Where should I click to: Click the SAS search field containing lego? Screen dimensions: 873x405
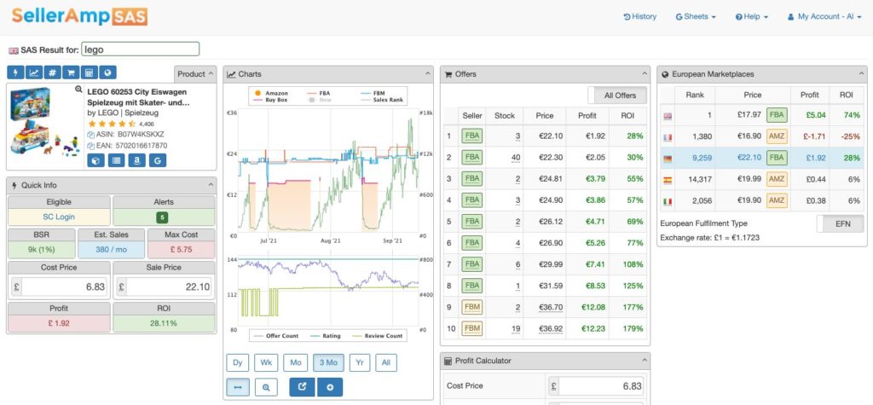[x=140, y=49]
